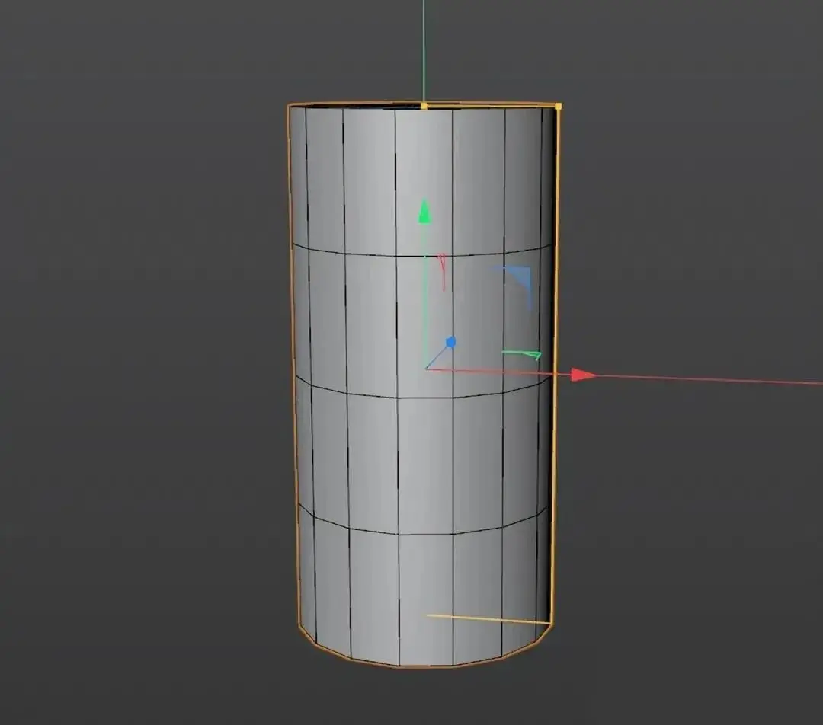Click yellow handle at cylinder top center

coord(424,106)
